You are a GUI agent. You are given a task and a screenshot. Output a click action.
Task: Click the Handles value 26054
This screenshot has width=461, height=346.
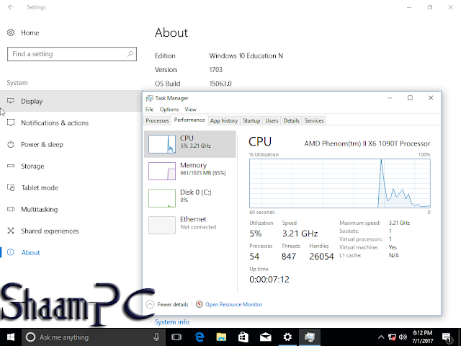click(321, 257)
